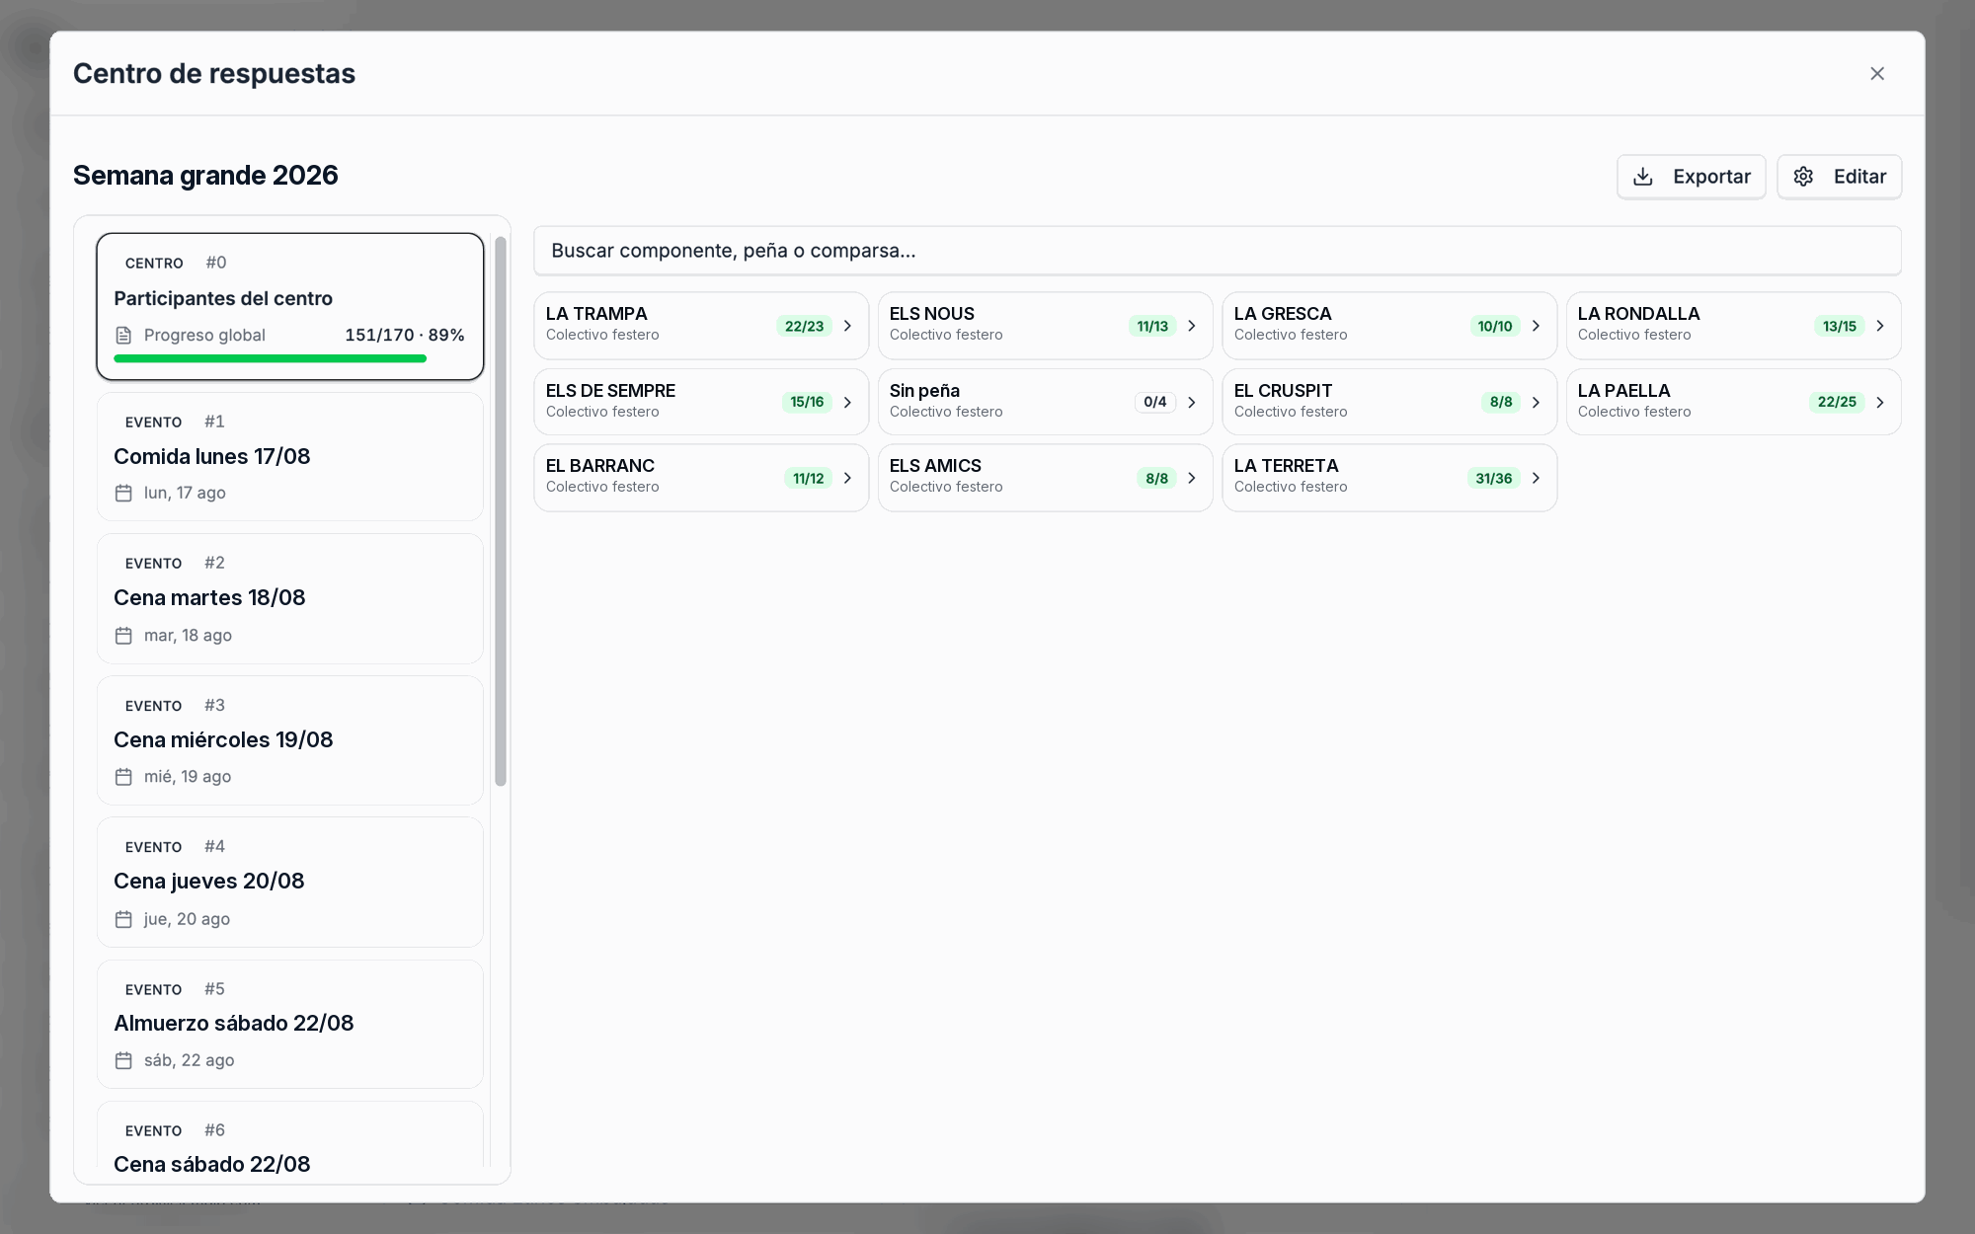
Task: Open LA TERRETA chevron arrow
Action: 1536,478
